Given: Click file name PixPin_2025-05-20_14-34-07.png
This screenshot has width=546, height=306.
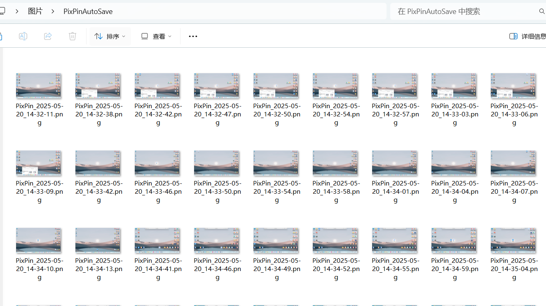Looking at the screenshot, I should pyautogui.click(x=514, y=192).
